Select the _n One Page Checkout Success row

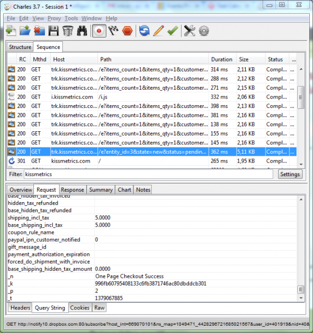pyautogui.click(x=152, y=276)
